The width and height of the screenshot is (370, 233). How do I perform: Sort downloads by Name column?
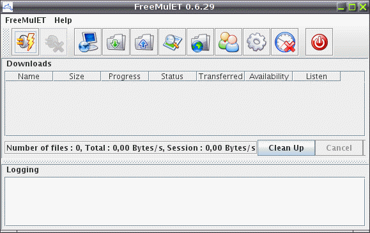[29, 77]
